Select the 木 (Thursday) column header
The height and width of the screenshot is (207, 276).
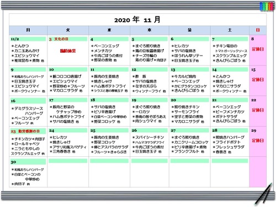pyautogui.click(x=150, y=30)
